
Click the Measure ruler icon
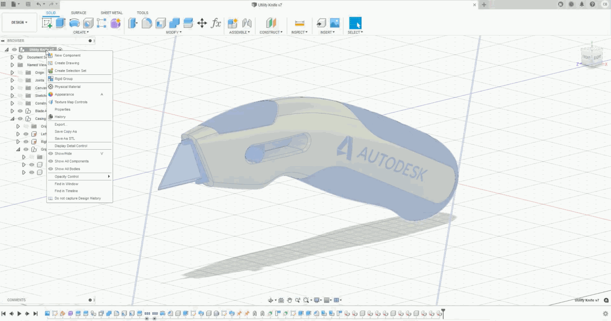(x=299, y=23)
